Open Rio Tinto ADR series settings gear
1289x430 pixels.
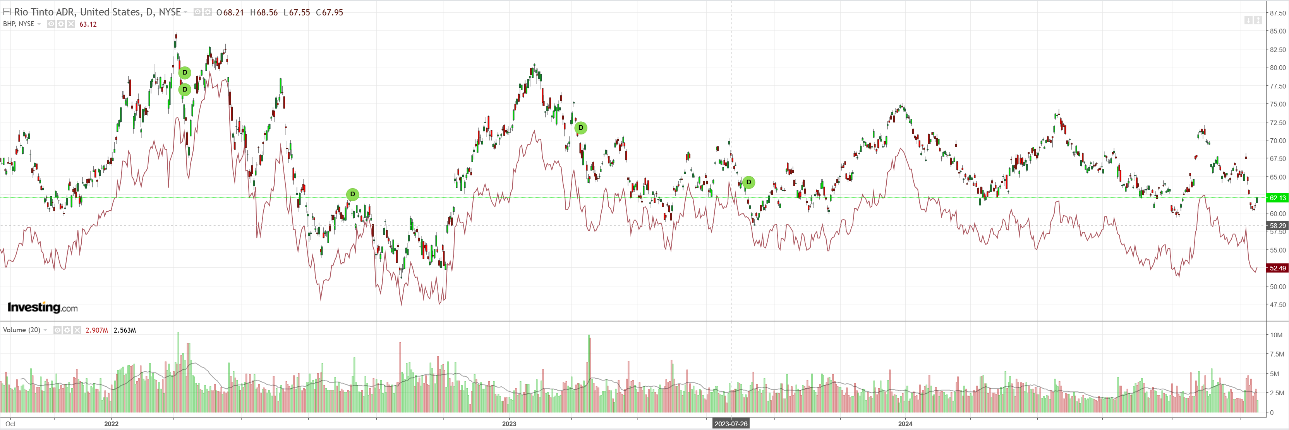pyautogui.click(x=208, y=12)
